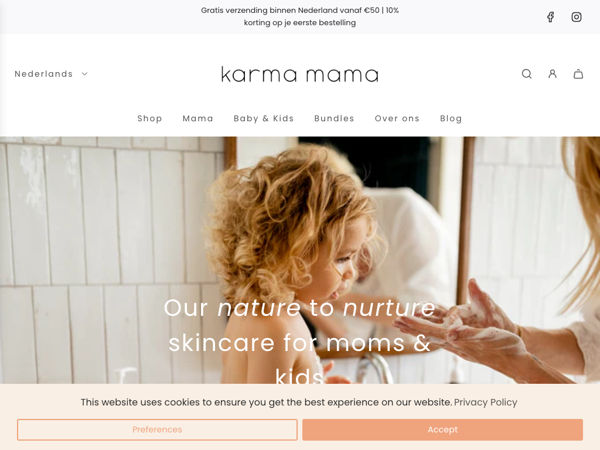Open the Shop menu
Screen dimensions: 600x450
tap(149, 118)
